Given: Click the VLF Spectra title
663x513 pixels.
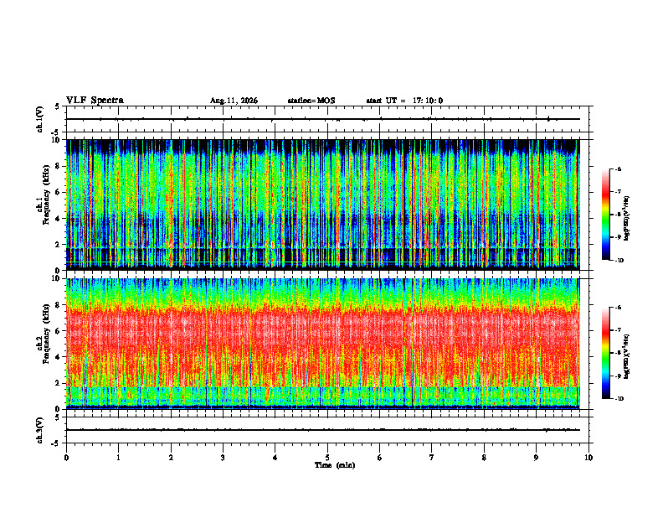Looking at the screenshot, I should [95, 101].
